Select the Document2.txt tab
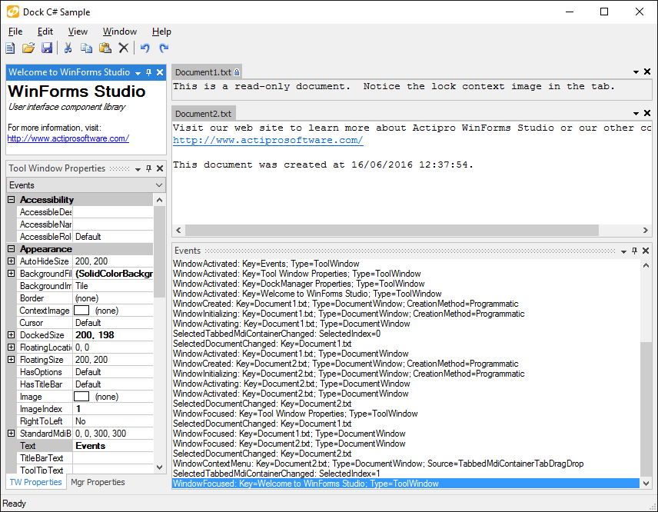Viewport: 658px width, 512px height. tap(204, 114)
